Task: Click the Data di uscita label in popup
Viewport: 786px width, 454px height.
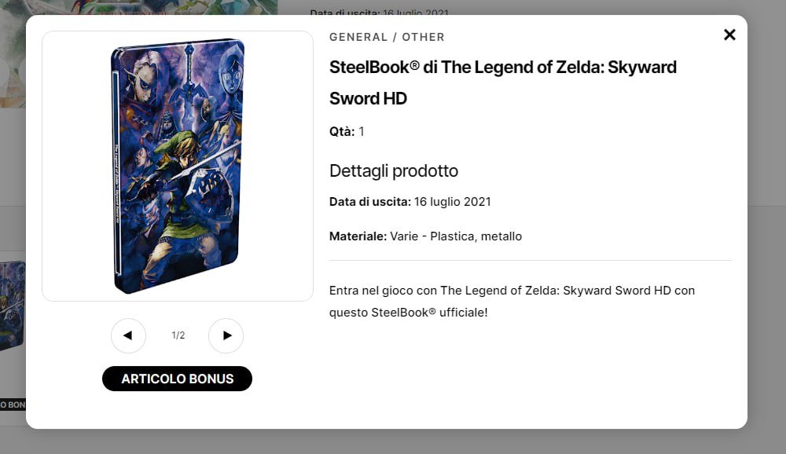Action: click(x=369, y=202)
